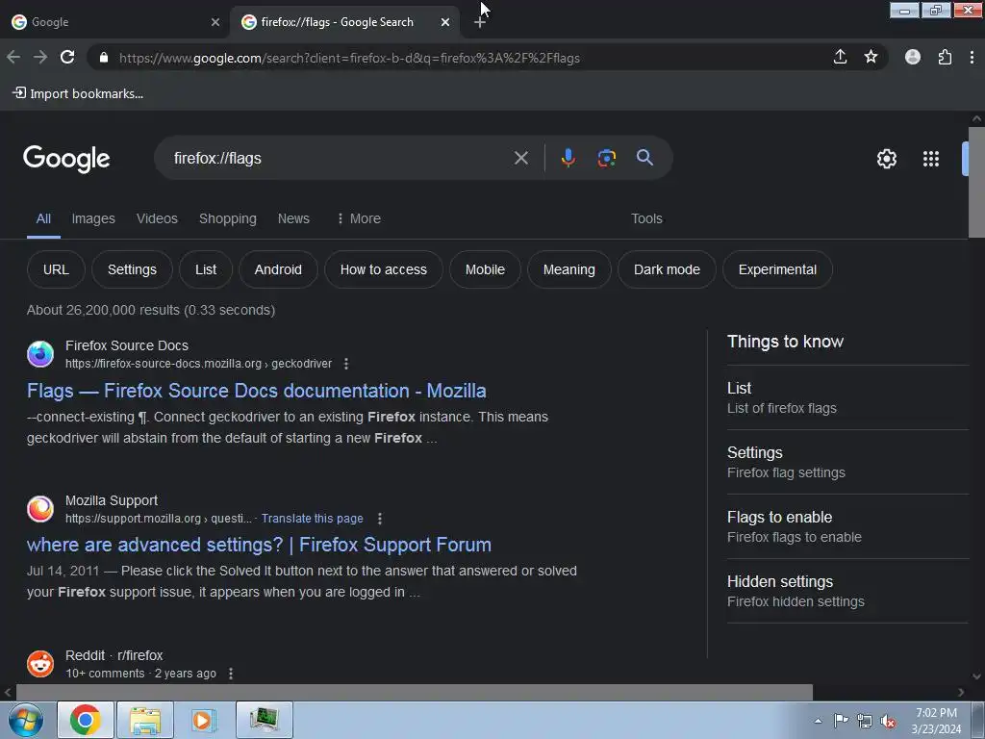Show hidden system tray icons
The height and width of the screenshot is (739, 985).
click(x=818, y=721)
